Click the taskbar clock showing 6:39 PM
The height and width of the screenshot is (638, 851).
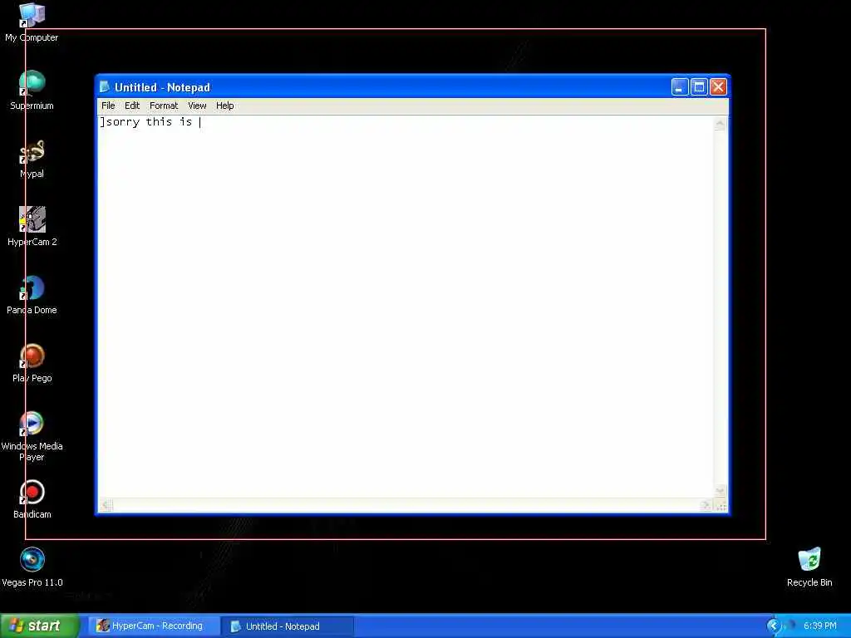point(819,626)
